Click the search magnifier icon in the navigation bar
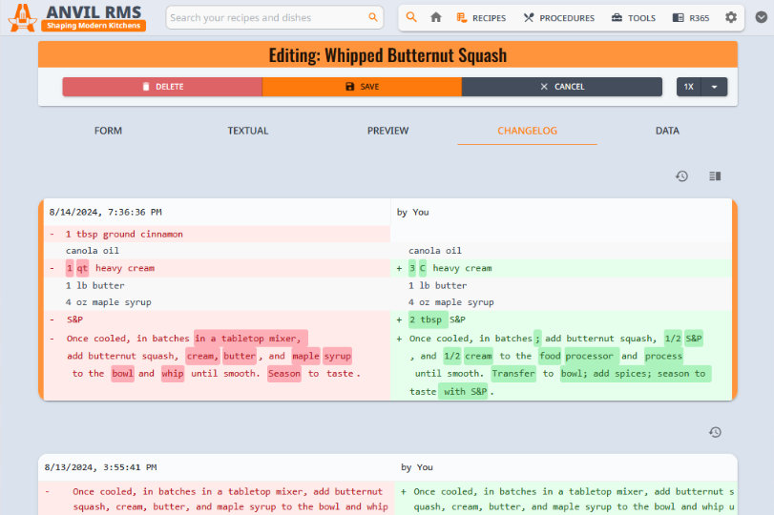Screen dimensions: 774x515 [411, 17]
